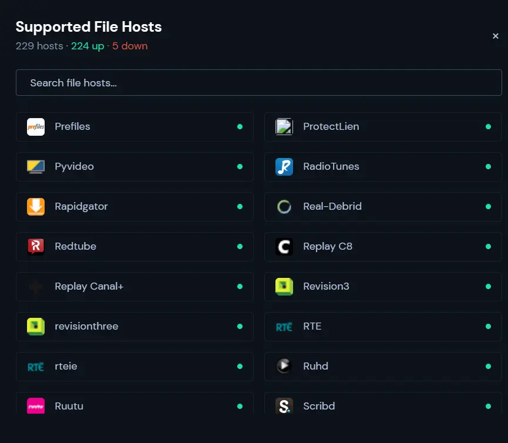Viewport: 508px width, 443px height.
Task: Click Replay Canal+ green status dot
Action: [240, 287]
